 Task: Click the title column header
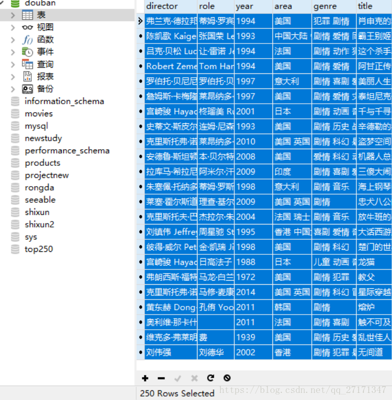[x=374, y=6]
